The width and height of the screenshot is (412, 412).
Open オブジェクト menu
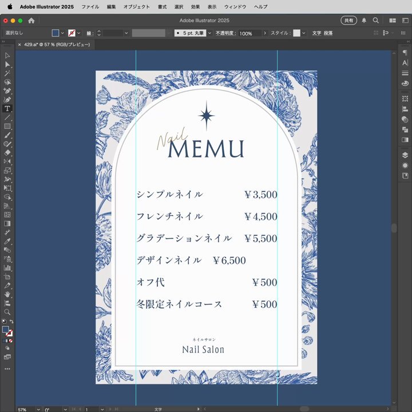point(137,7)
